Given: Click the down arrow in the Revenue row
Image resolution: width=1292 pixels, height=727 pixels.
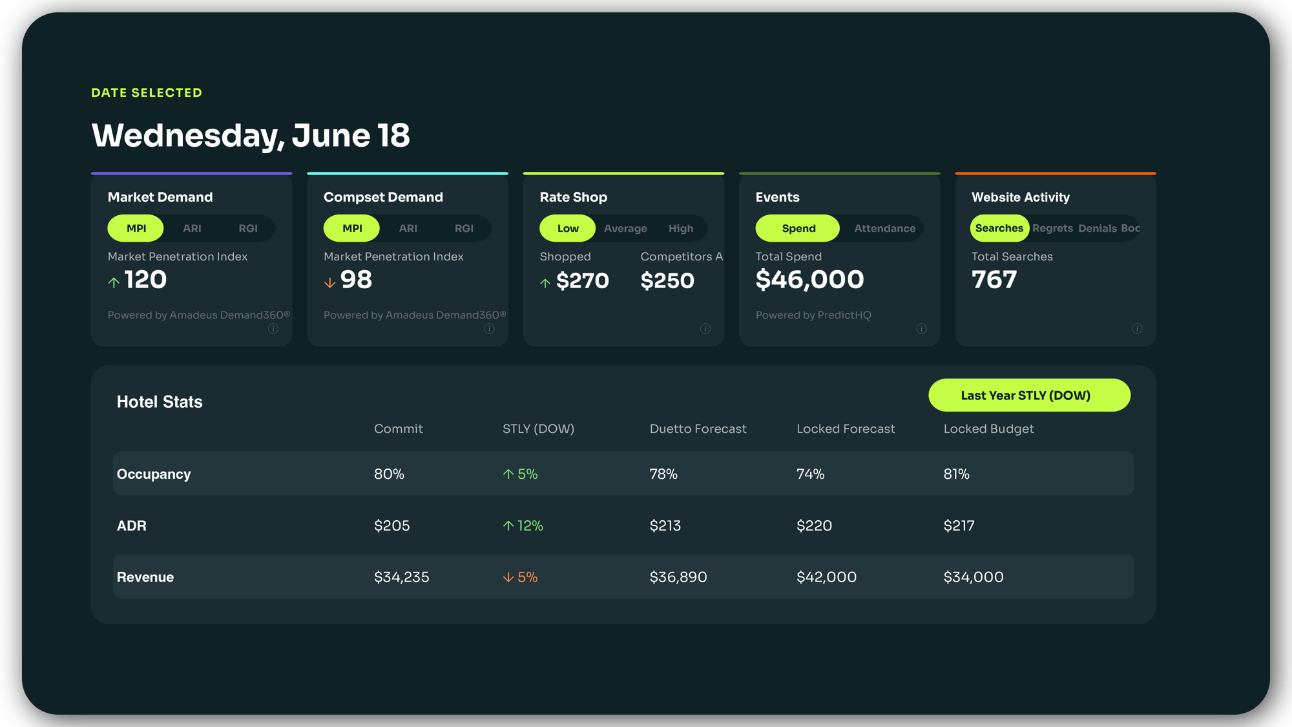Looking at the screenshot, I should [x=508, y=577].
